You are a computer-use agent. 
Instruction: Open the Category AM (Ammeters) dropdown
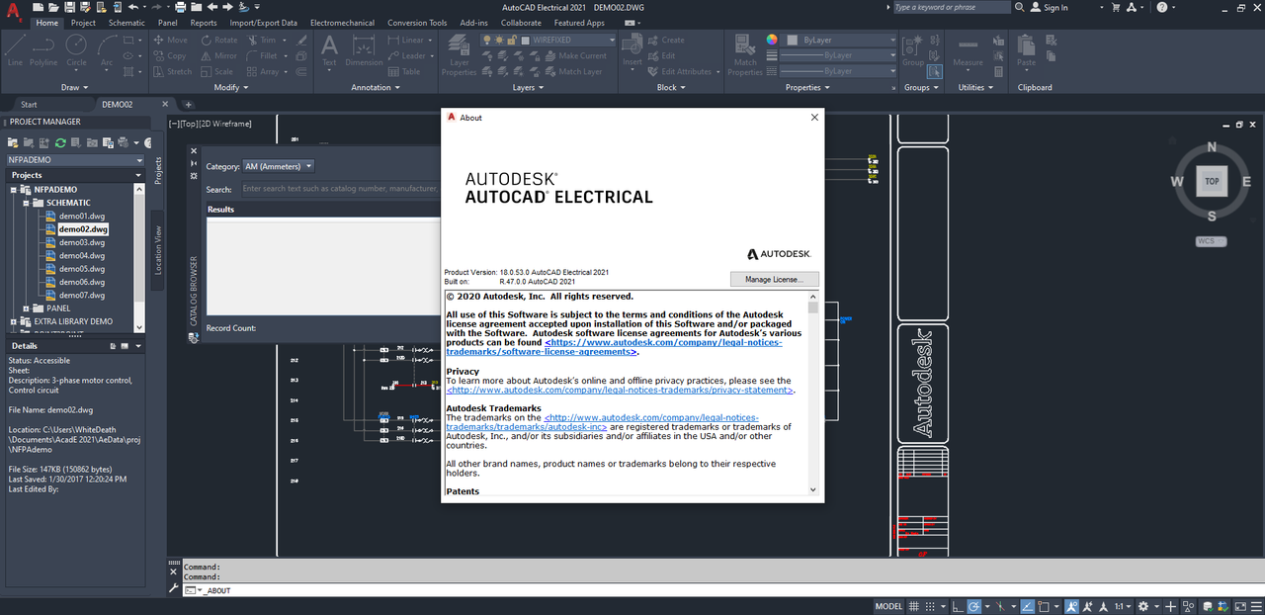(x=279, y=166)
